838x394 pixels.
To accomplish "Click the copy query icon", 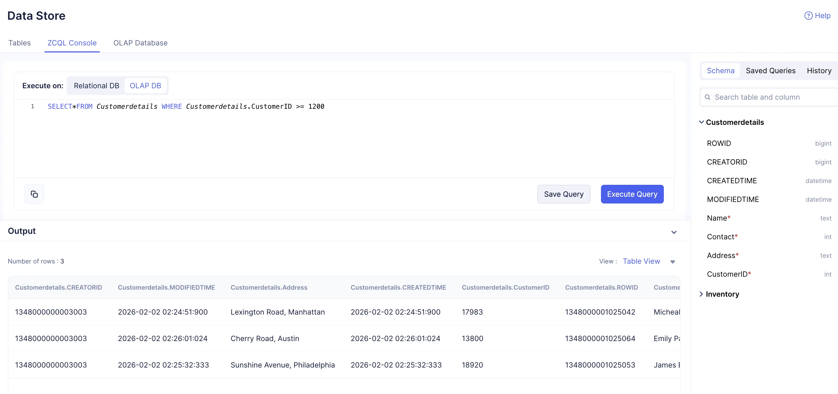I will tap(34, 194).
